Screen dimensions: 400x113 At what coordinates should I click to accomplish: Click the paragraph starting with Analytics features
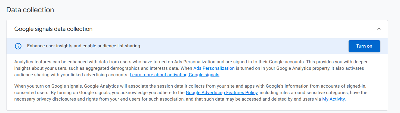pyautogui.click(x=109, y=62)
